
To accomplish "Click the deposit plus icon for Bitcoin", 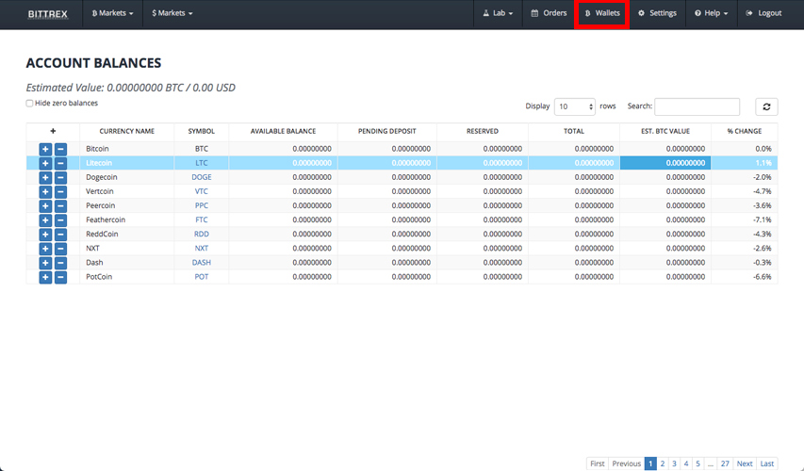I will [45, 149].
